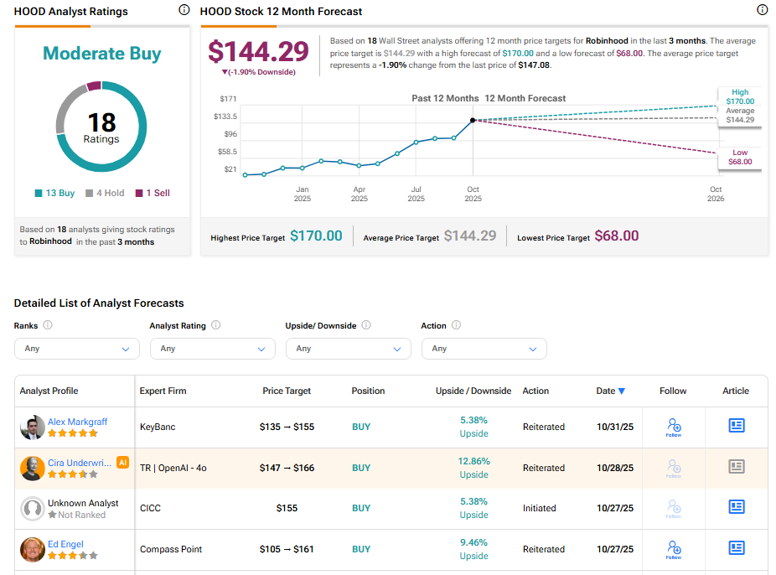The width and height of the screenshot is (776, 575).
Task: Open Compass Point article icon
Action: pos(736,548)
